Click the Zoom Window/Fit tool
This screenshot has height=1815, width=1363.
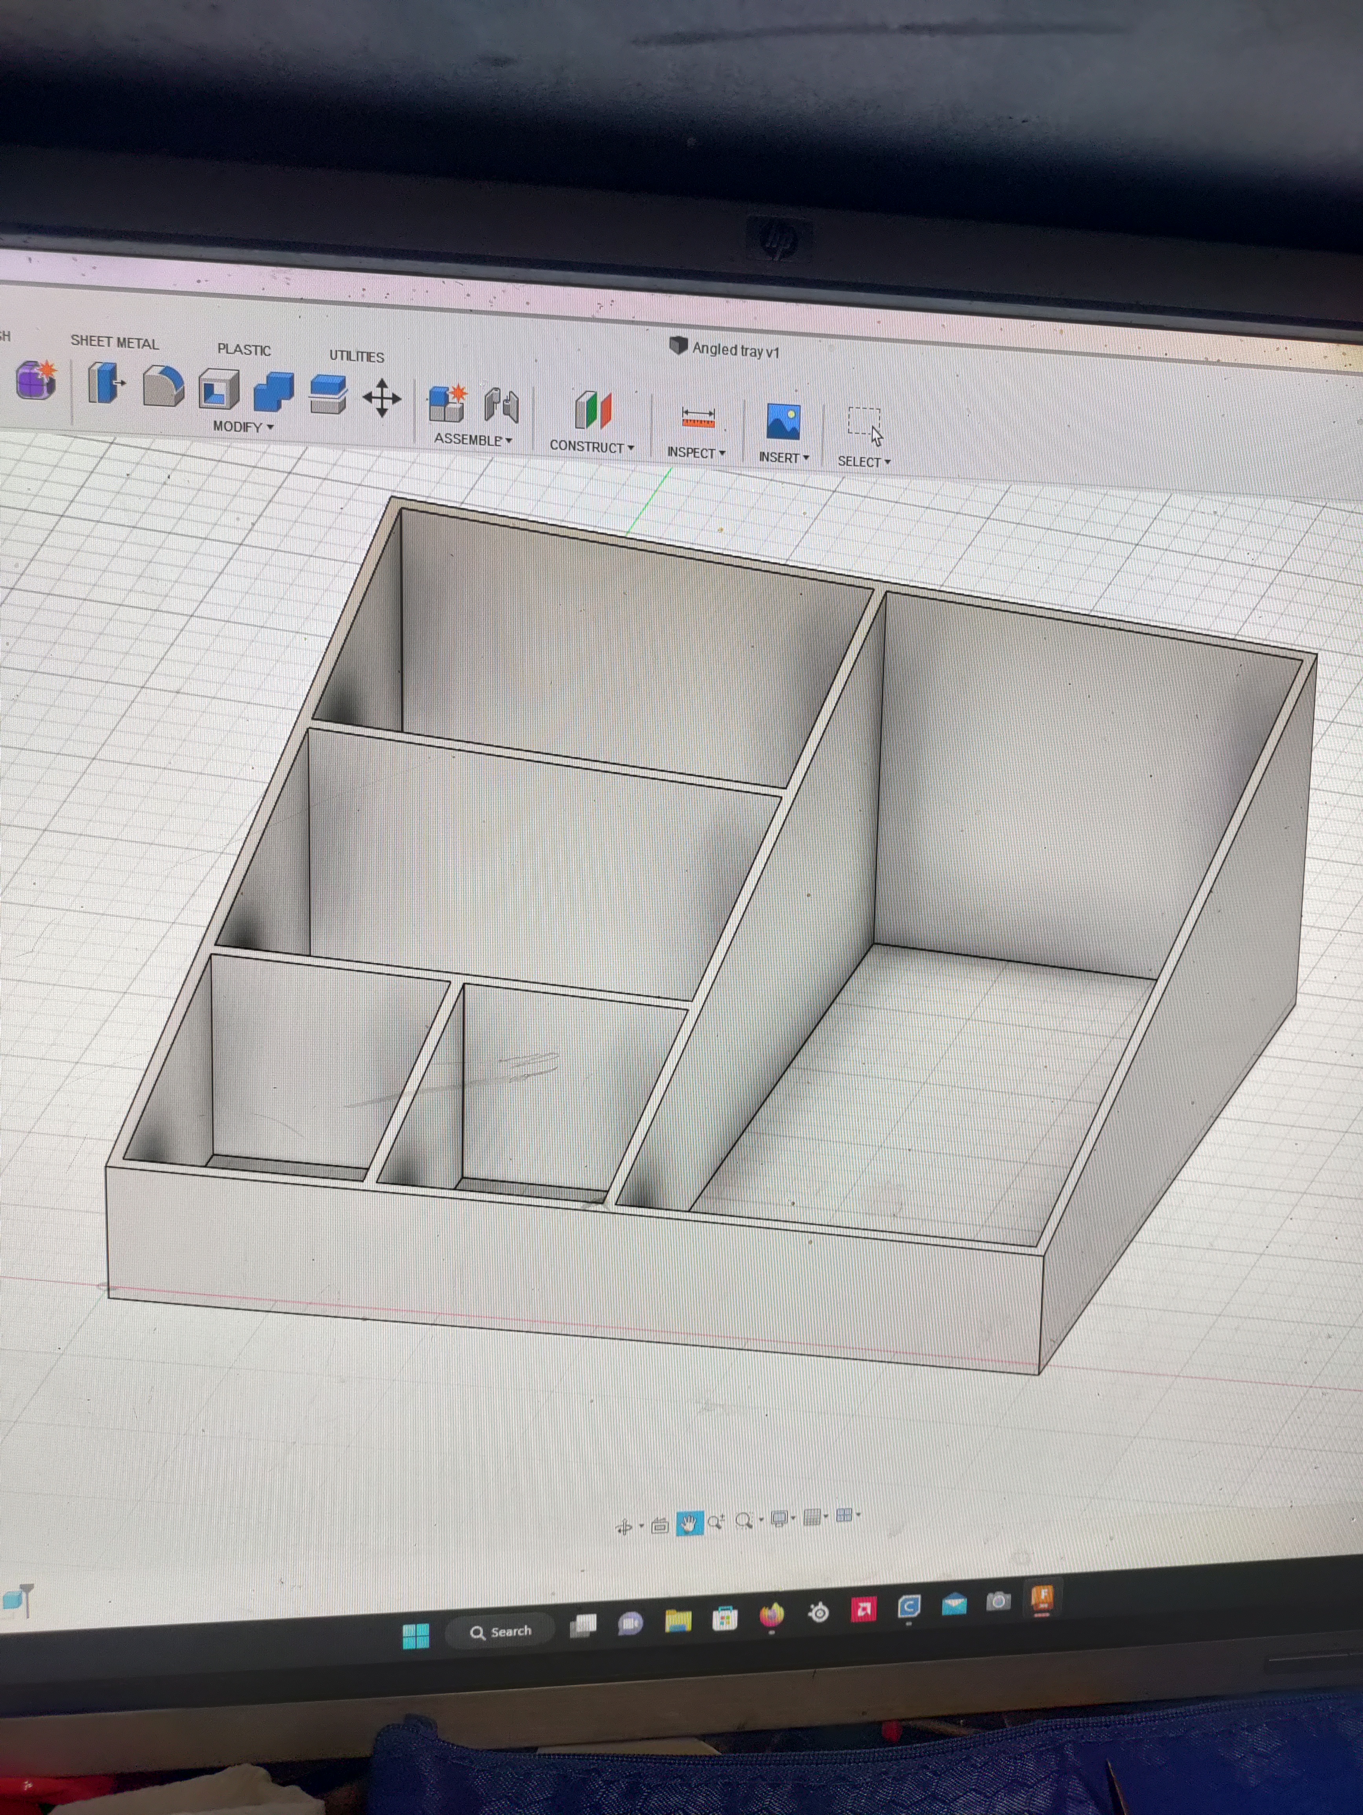(744, 1521)
